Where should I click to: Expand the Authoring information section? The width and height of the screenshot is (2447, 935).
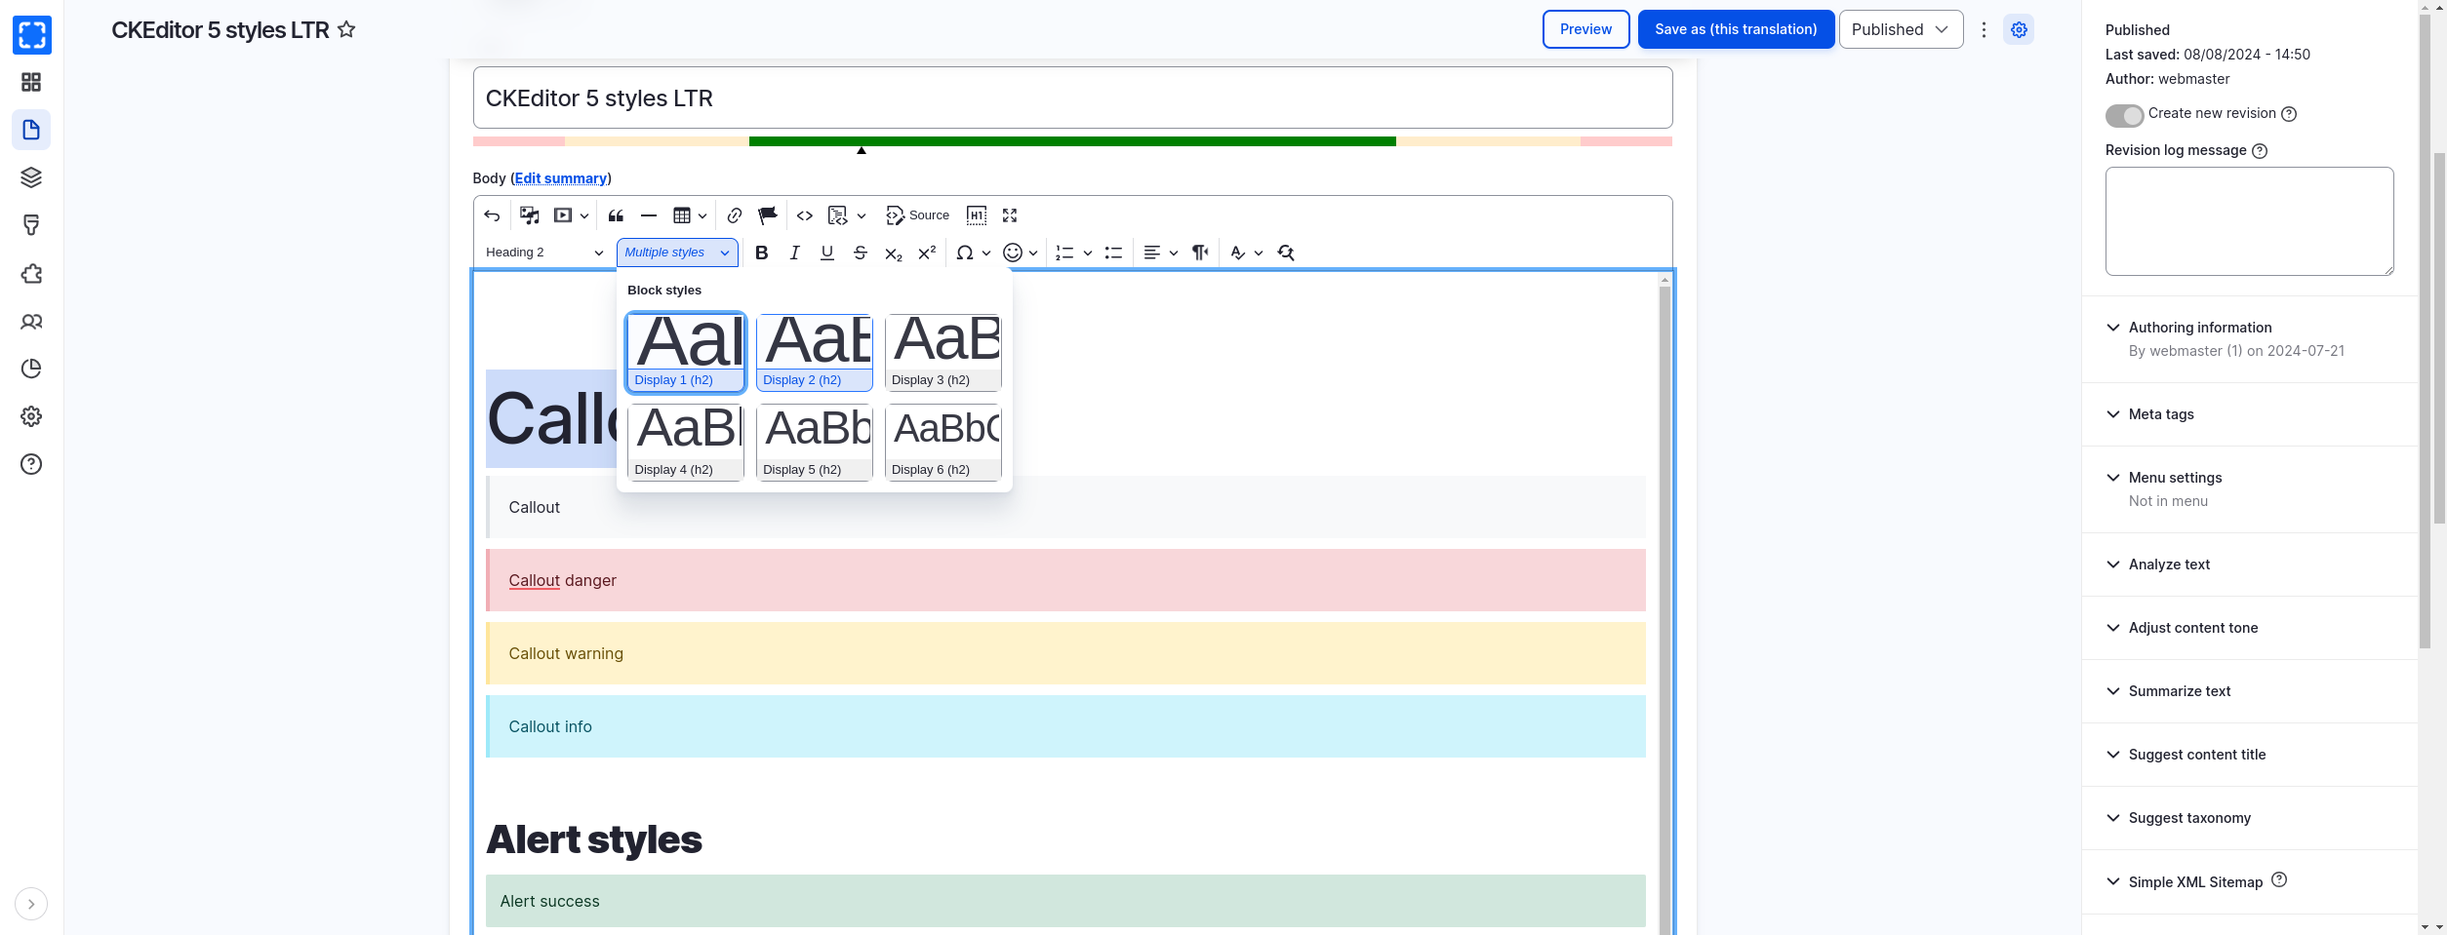(2200, 328)
